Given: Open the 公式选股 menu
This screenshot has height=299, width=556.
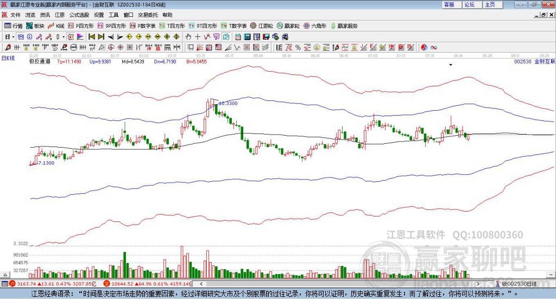Looking at the screenshot, I should pos(79,15).
